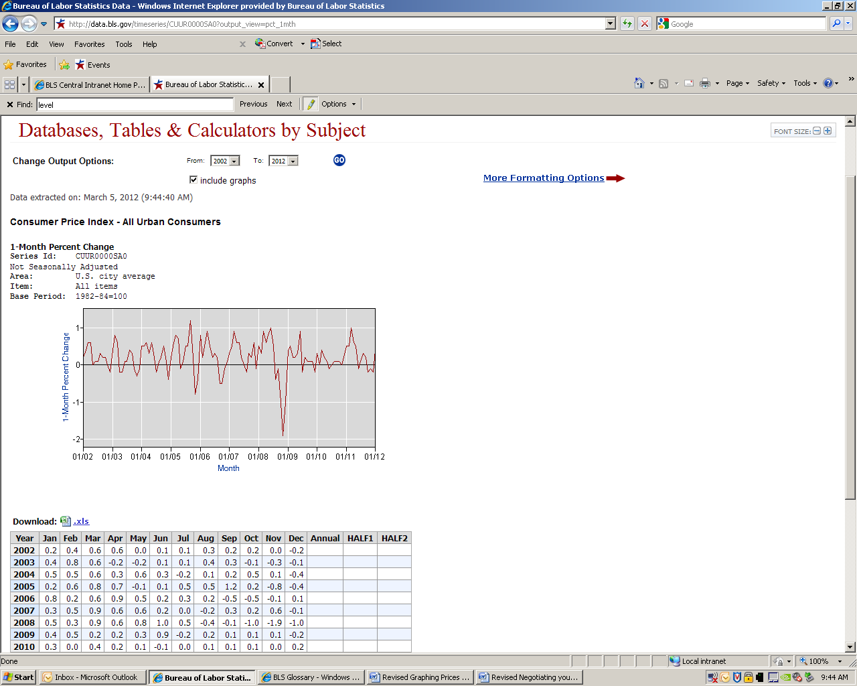Click the Quick Tabs grid icon
The height and width of the screenshot is (686, 857).
tap(9, 85)
